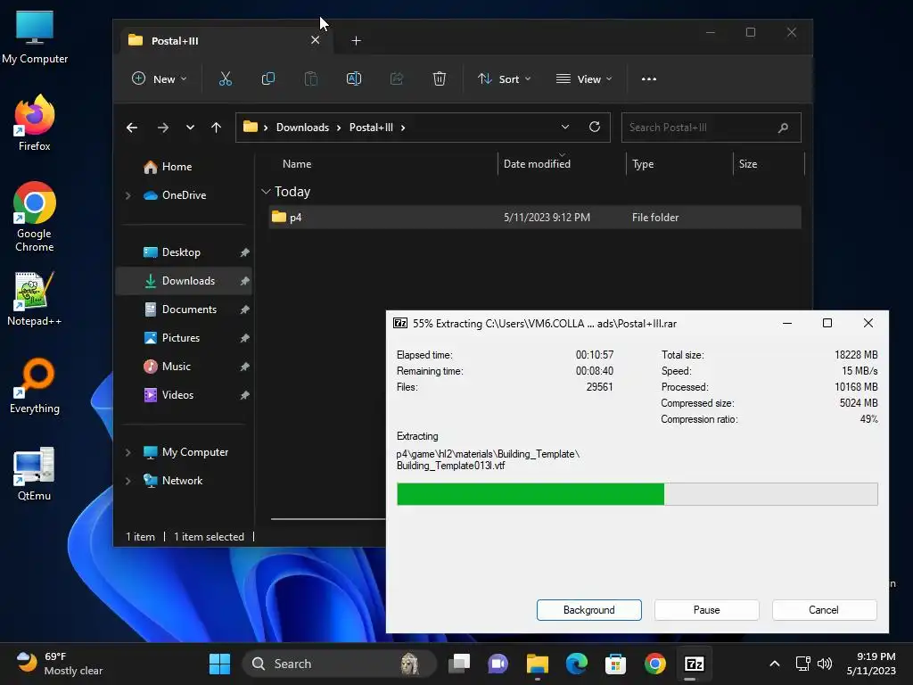Click the Delete trash can icon

coord(439,78)
